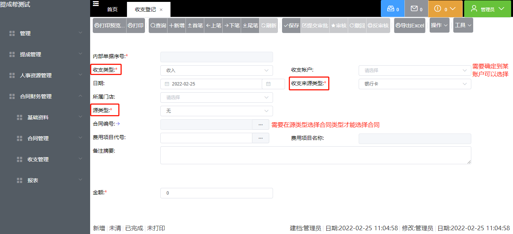Click the 查询 search button
The image size is (513, 234).
click(x=158, y=25)
